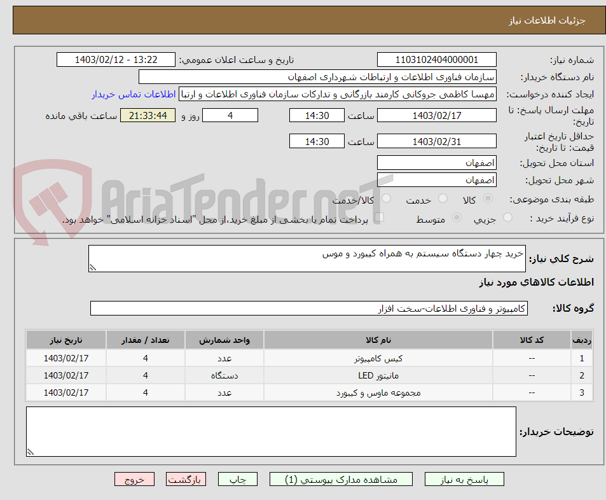606x500 pixels.
Task: Select the جزیی purchase type radio
Action: (x=507, y=218)
